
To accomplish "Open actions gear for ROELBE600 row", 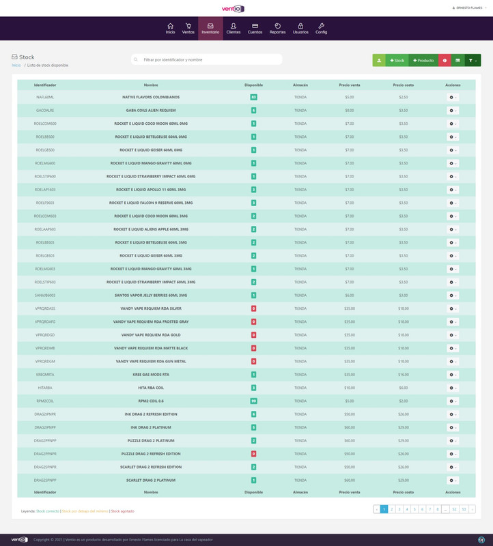I will pos(453,137).
